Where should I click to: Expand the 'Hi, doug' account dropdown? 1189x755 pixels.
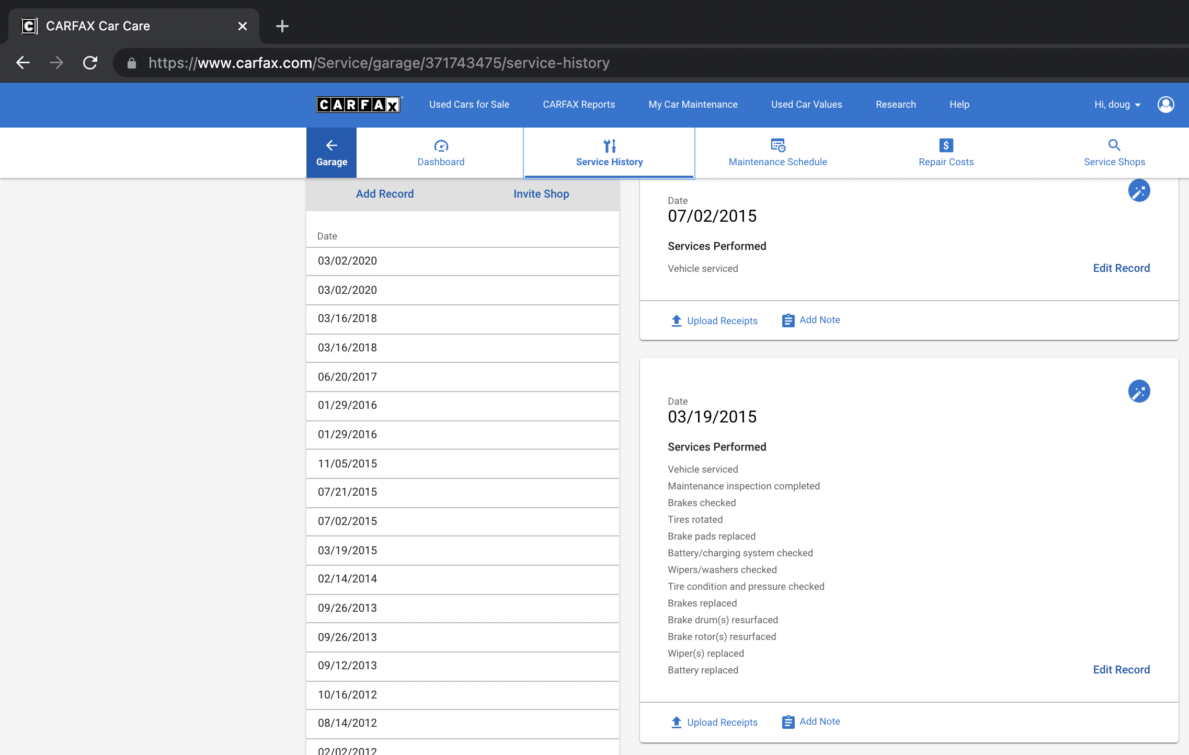(x=1117, y=105)
